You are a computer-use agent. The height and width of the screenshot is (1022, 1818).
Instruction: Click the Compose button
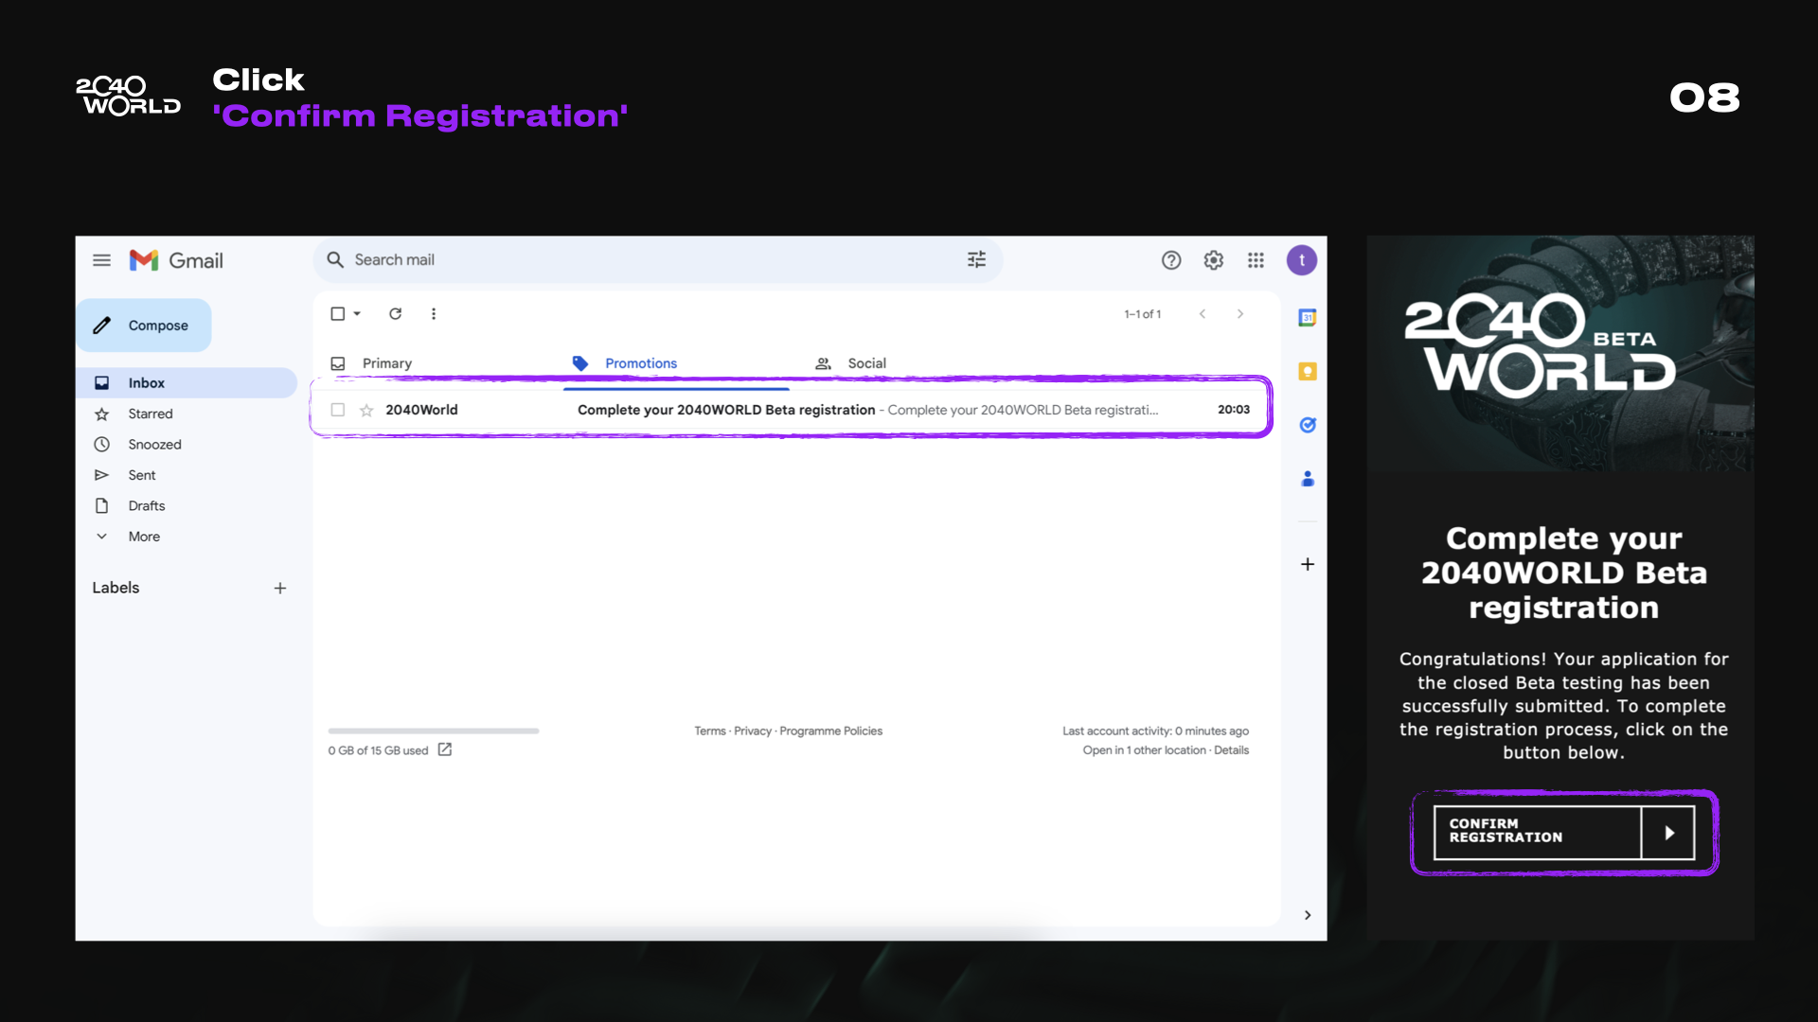click(144, 326)
